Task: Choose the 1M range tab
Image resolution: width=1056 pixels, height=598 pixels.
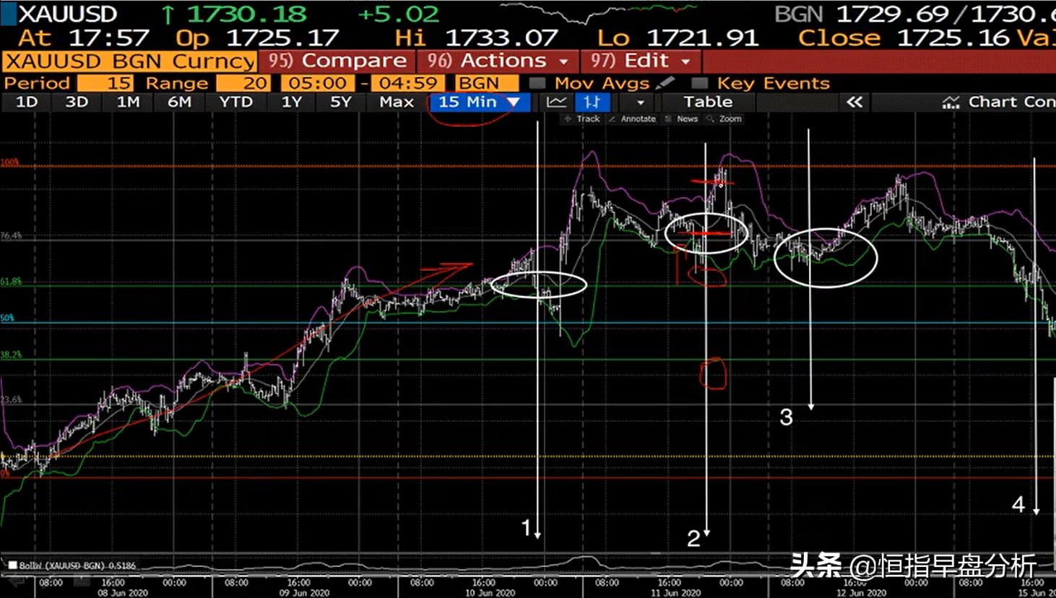Action: 128,102
